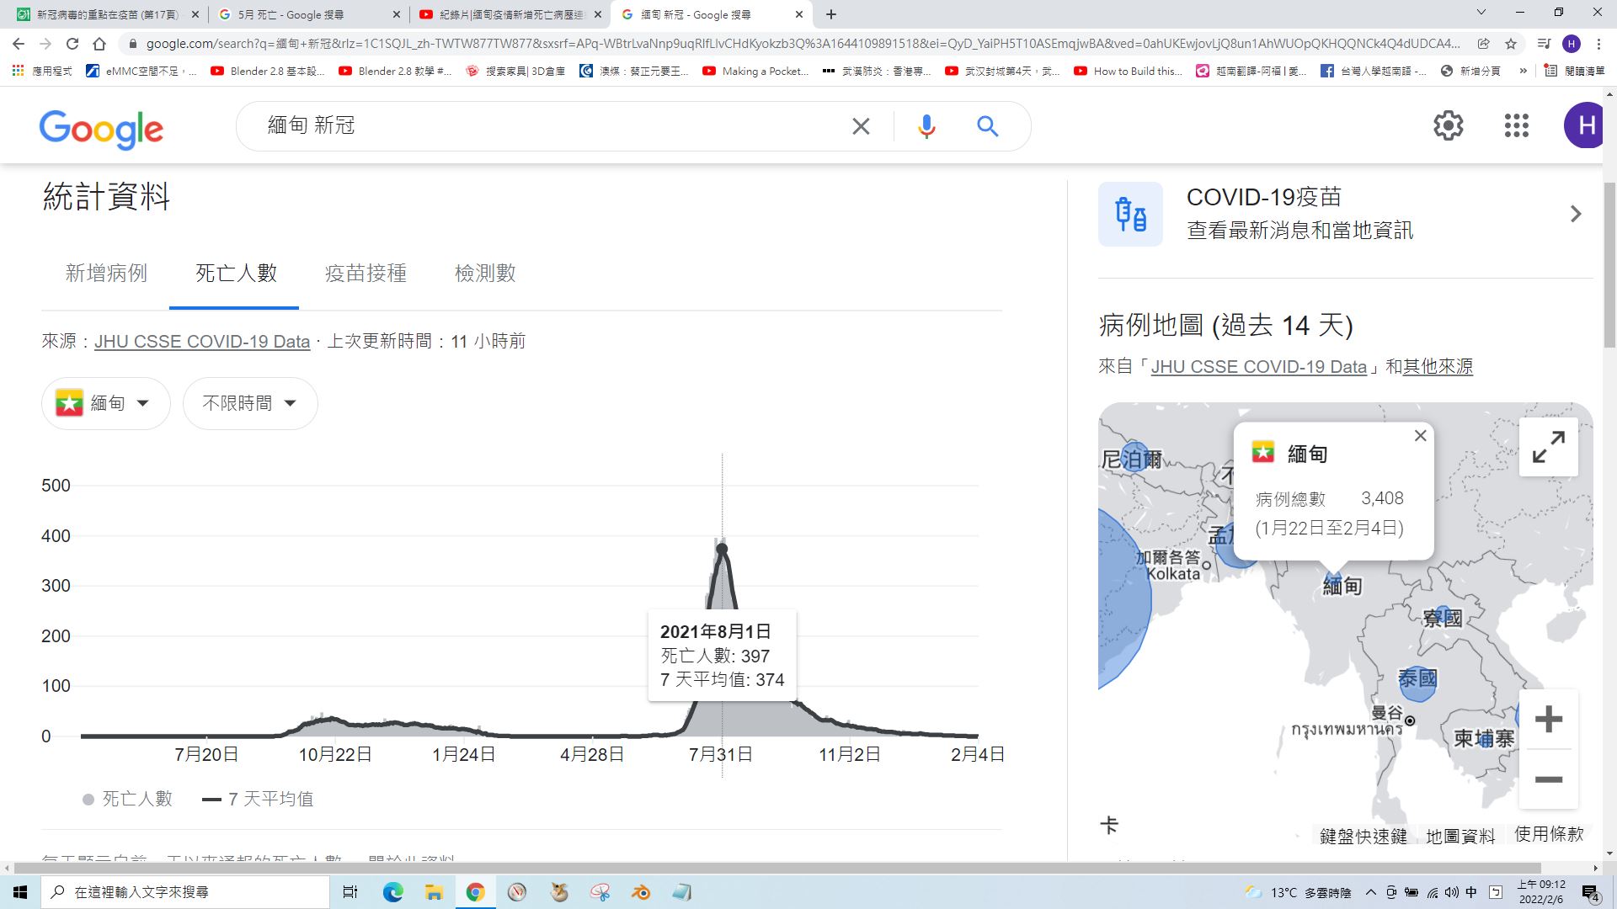This screenshot has width=1617, height=909.
Task: Open Google quick settings gear
Action: (1449, 125)
